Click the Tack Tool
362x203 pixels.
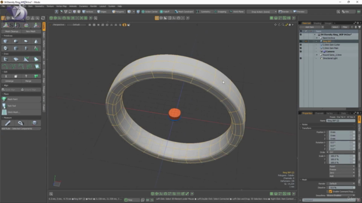(x=21, y=105)
